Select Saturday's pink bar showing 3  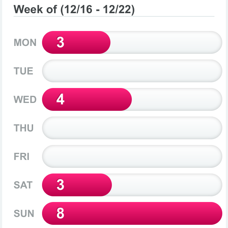[x=77, y=185]
